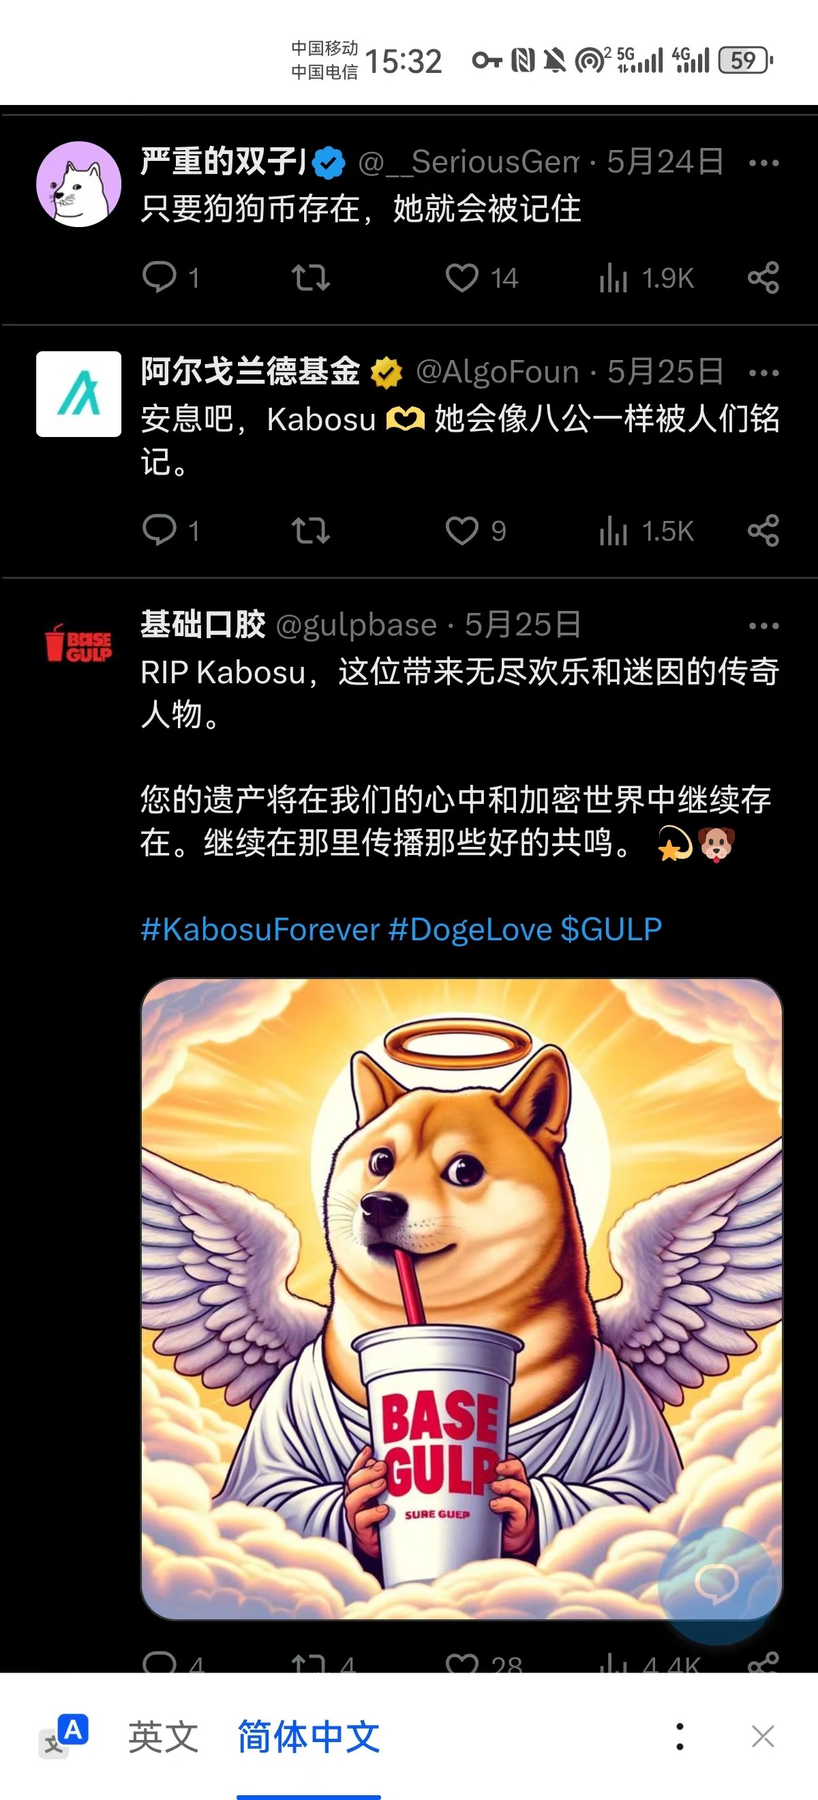Open more options for 严重的双子 tweet

click(763, 163)
